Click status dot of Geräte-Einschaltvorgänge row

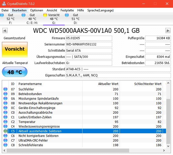(x=5, y=108)
